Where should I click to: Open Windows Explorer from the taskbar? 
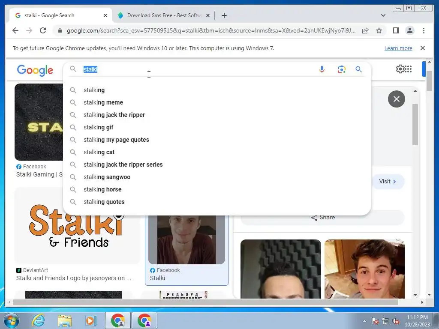pos(65,320)
